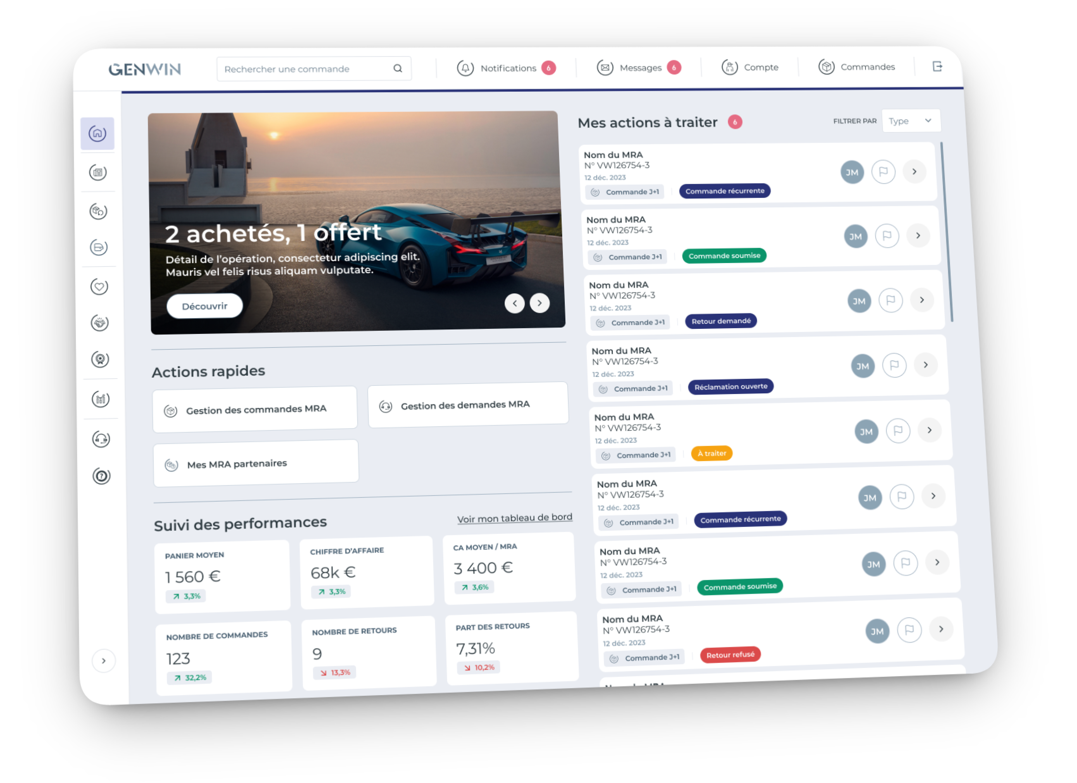Screen dimensions: 1077x783
Task: Open the Retour refusé row with its chevron
Action: 941,629
